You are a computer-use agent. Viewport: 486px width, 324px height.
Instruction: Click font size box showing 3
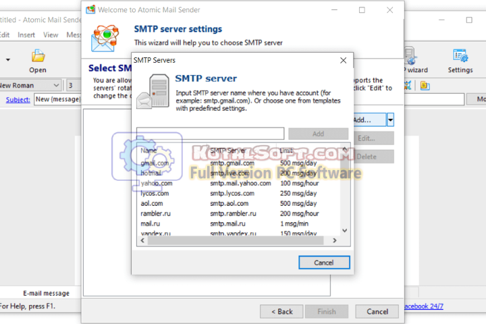click(x=74, y=85)
